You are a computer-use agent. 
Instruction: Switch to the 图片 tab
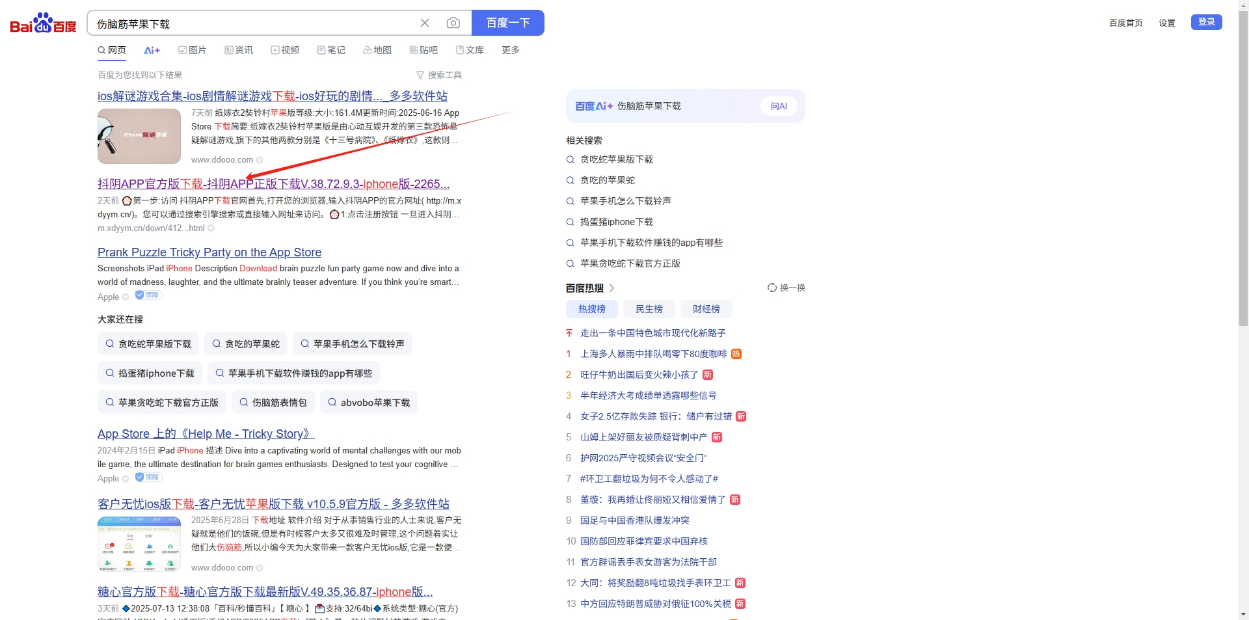pos(193,50)
